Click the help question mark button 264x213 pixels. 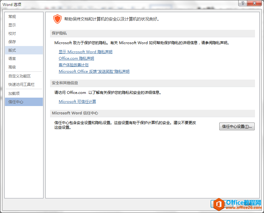click(x=243, y=3)
